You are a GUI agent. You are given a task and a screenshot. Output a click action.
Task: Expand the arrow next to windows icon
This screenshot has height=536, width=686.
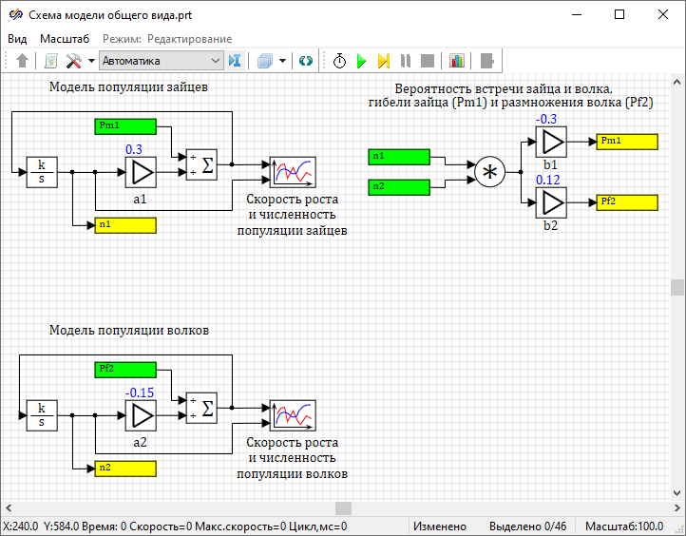(283, 61)
